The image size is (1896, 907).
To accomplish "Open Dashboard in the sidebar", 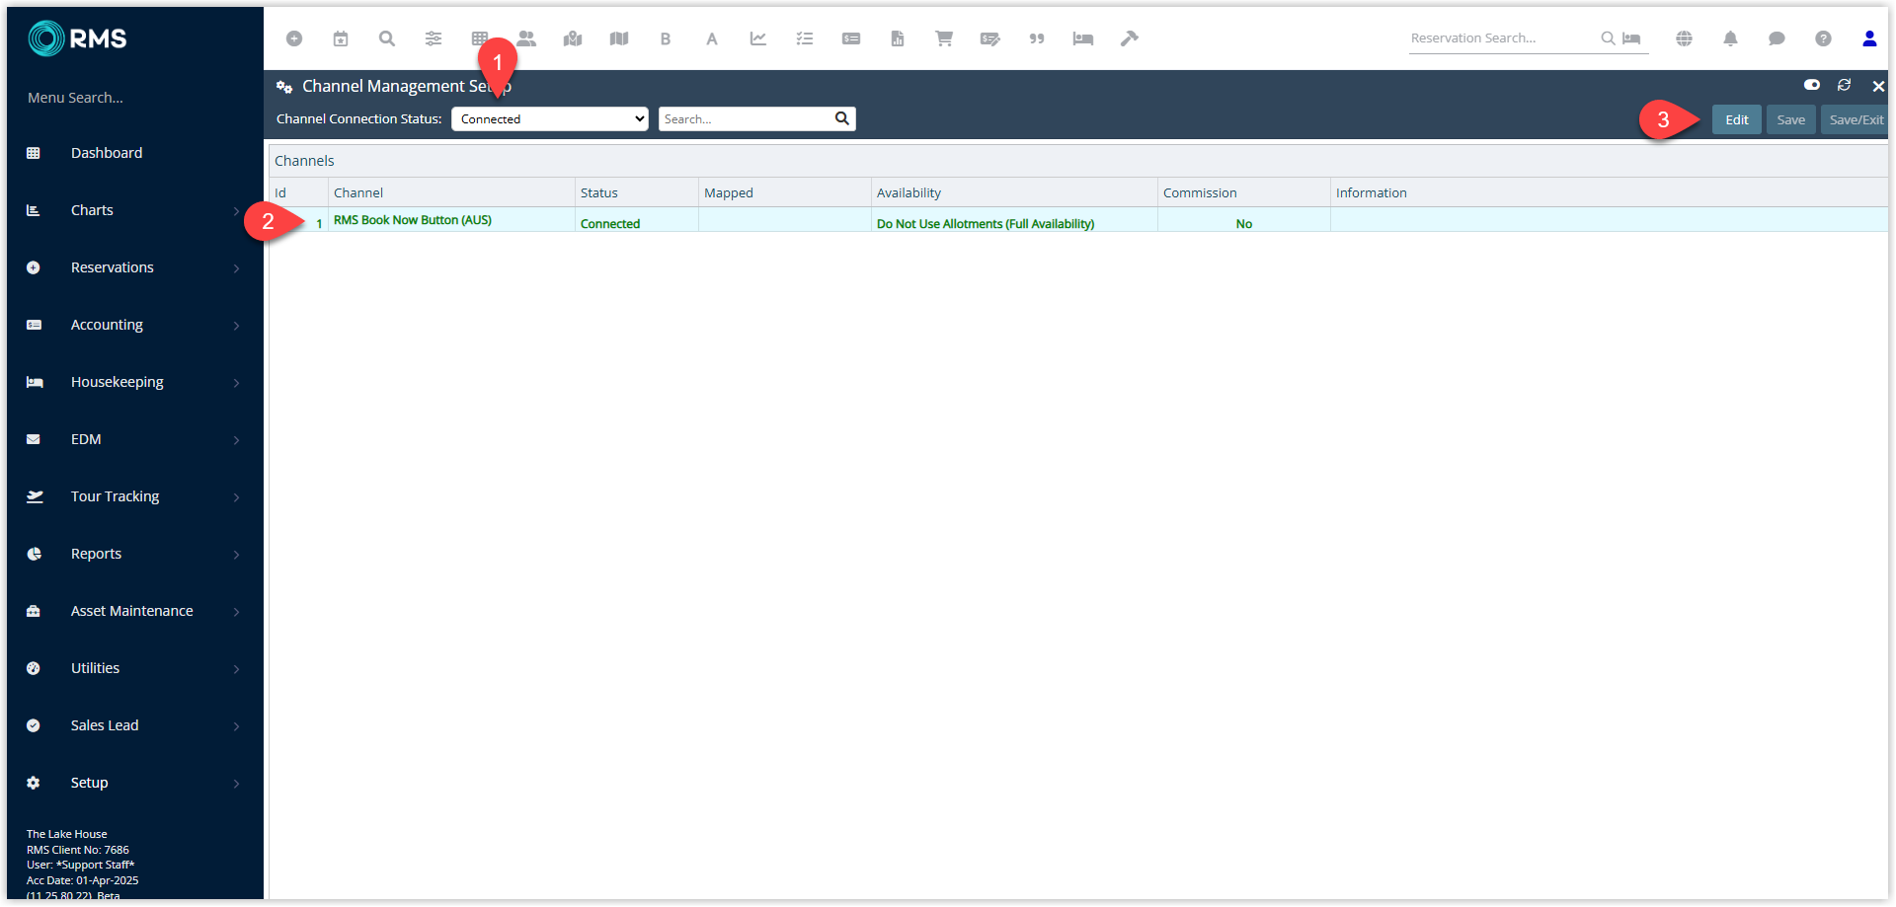I will click(107, 153).
